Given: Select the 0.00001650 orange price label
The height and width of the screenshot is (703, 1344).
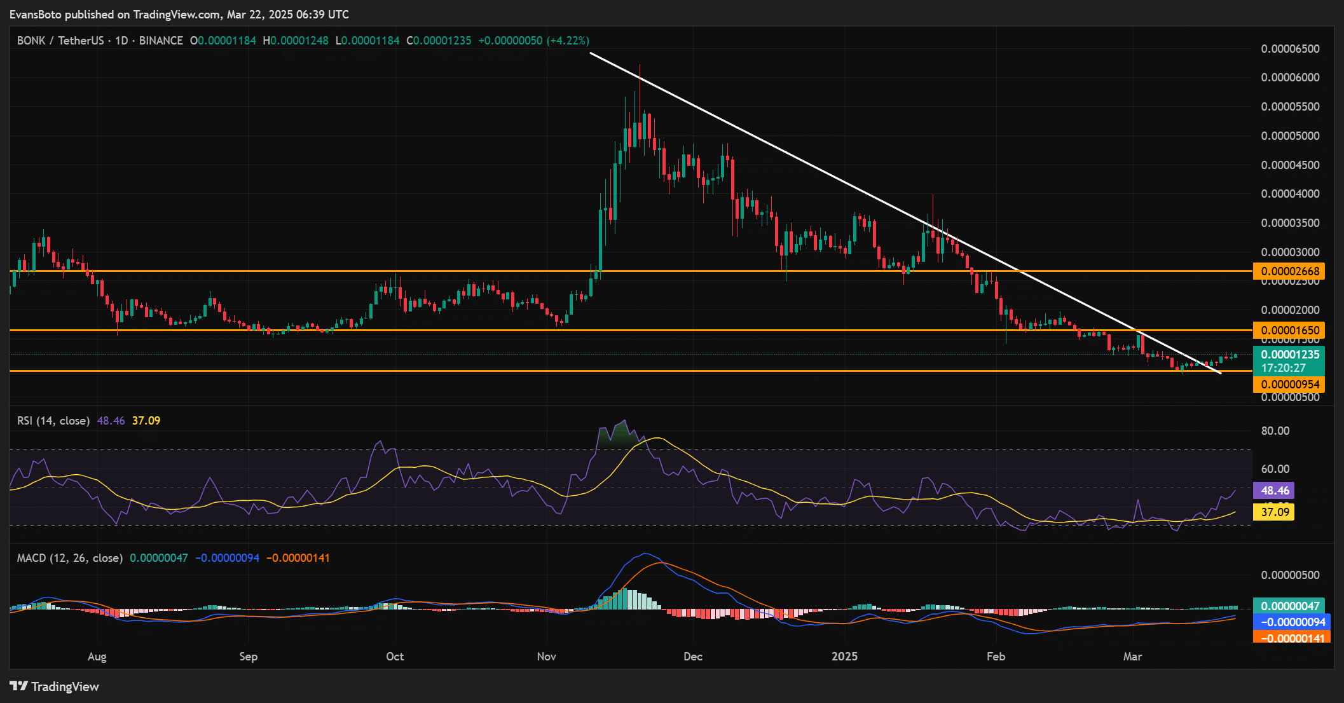Looking at the screenshot, I should (x=1289, y=331).
